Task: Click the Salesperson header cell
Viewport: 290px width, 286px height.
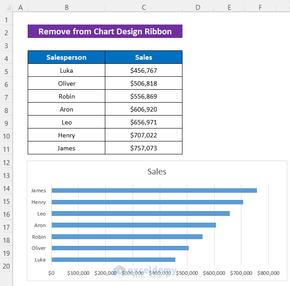Action: (x=66, y=58)
